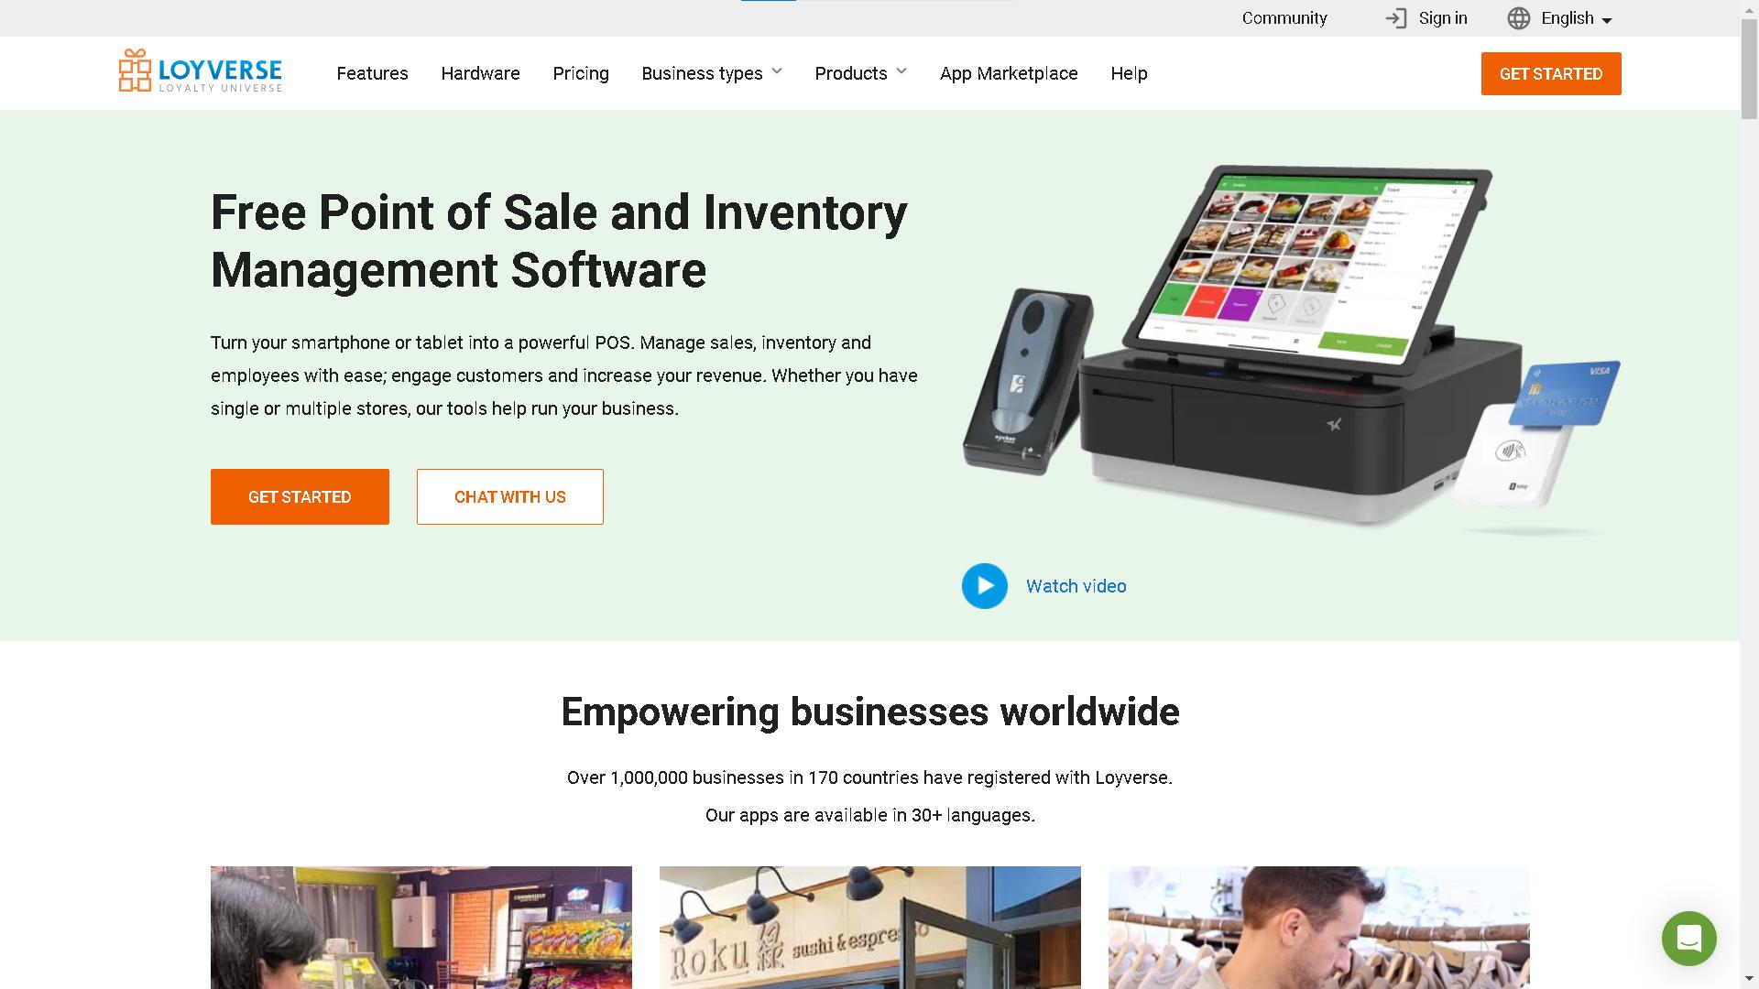Click the retail store thumbnail image

[1318, 928]
